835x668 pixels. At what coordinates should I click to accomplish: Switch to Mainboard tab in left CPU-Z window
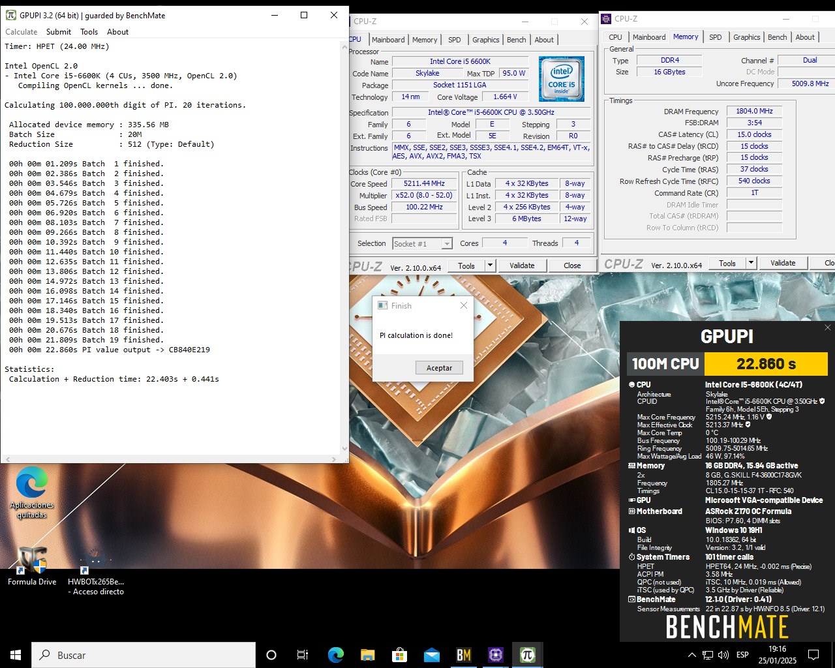(388, 40)
